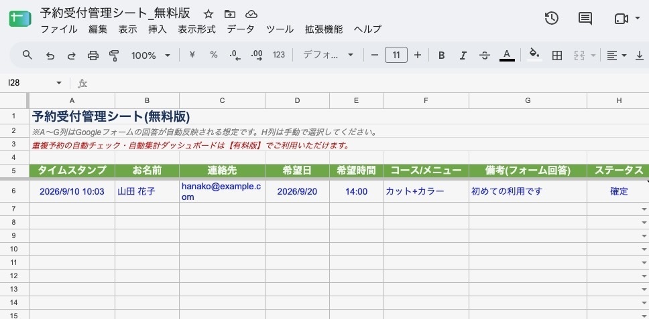
Task: Open the 拡張機能 menu
Action: tap(324, 29)
